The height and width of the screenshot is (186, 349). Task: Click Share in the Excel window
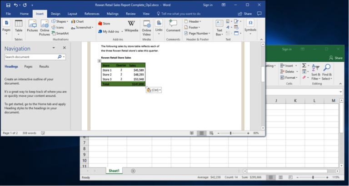tap(336, 58)
